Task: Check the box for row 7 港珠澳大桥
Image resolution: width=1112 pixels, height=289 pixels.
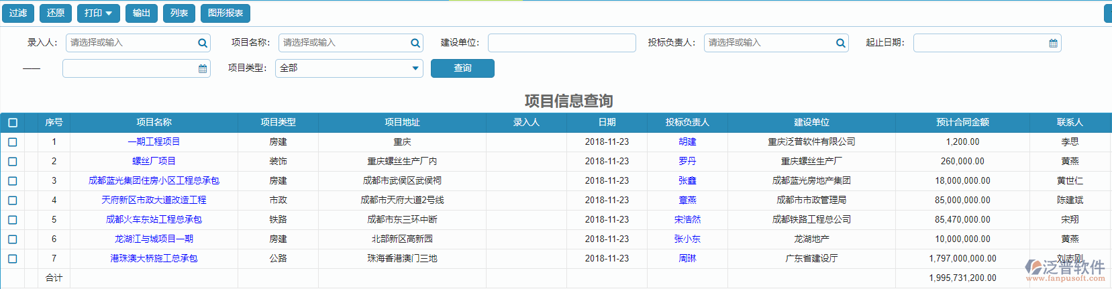Action: tap(13, 259)
